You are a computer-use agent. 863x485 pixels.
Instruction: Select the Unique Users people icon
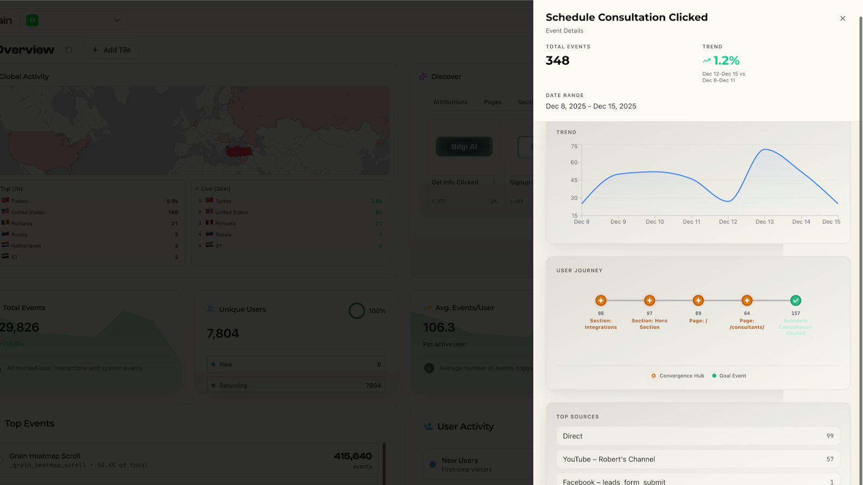(210, 309)
